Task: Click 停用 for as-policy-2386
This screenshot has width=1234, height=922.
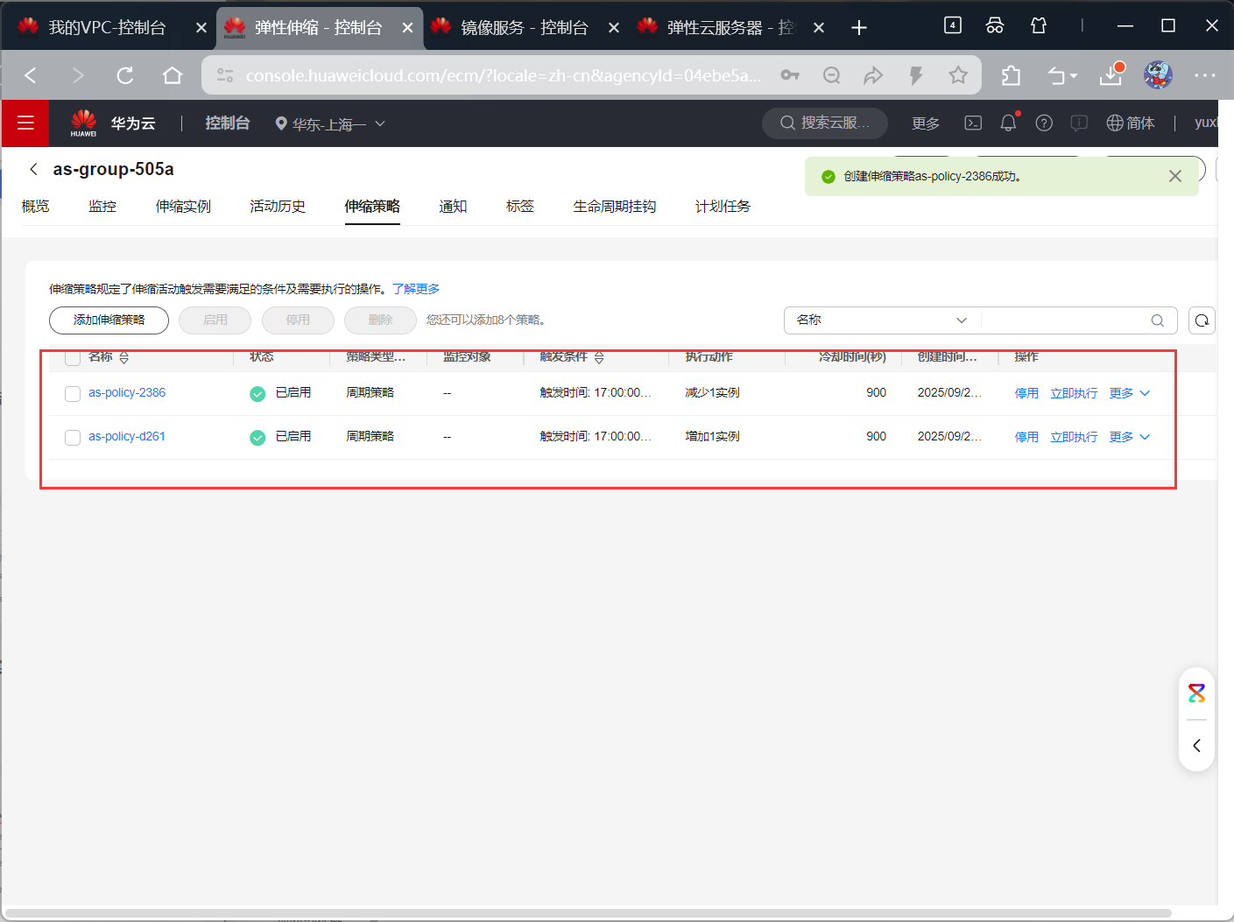Action: pyautogui.click(x=1026, y=393)
